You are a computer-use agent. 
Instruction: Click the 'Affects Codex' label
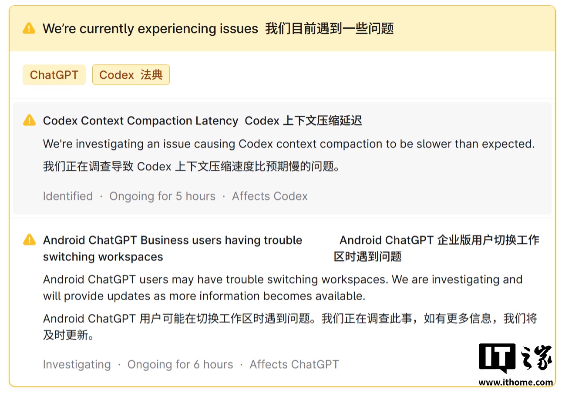coord(270,196)
